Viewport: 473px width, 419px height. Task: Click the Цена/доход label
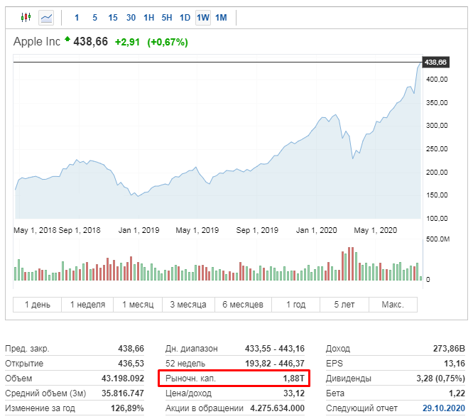tap(188, 393)
